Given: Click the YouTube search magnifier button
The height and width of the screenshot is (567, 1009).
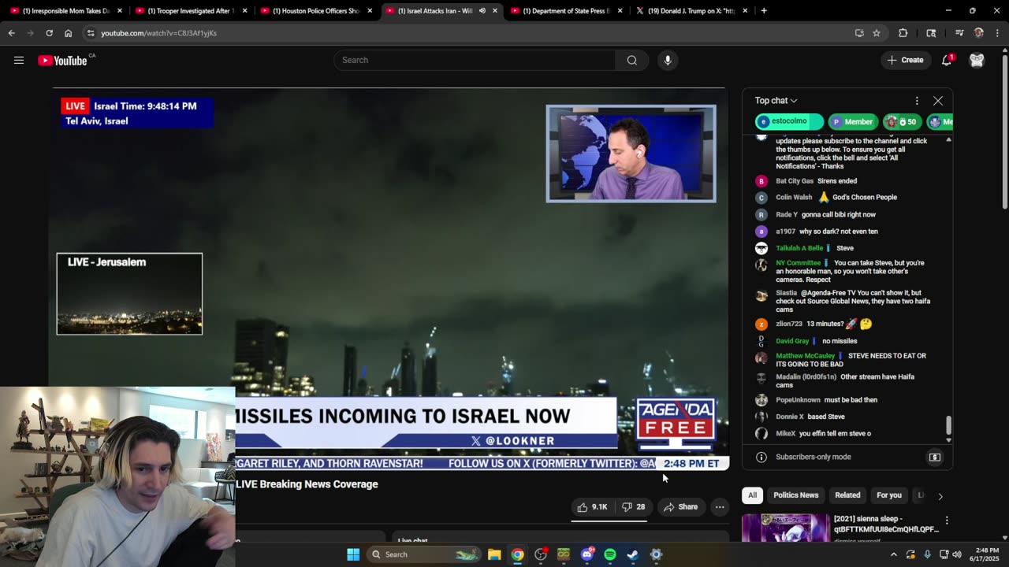Looking at the screenshot, I should (632, 60).
